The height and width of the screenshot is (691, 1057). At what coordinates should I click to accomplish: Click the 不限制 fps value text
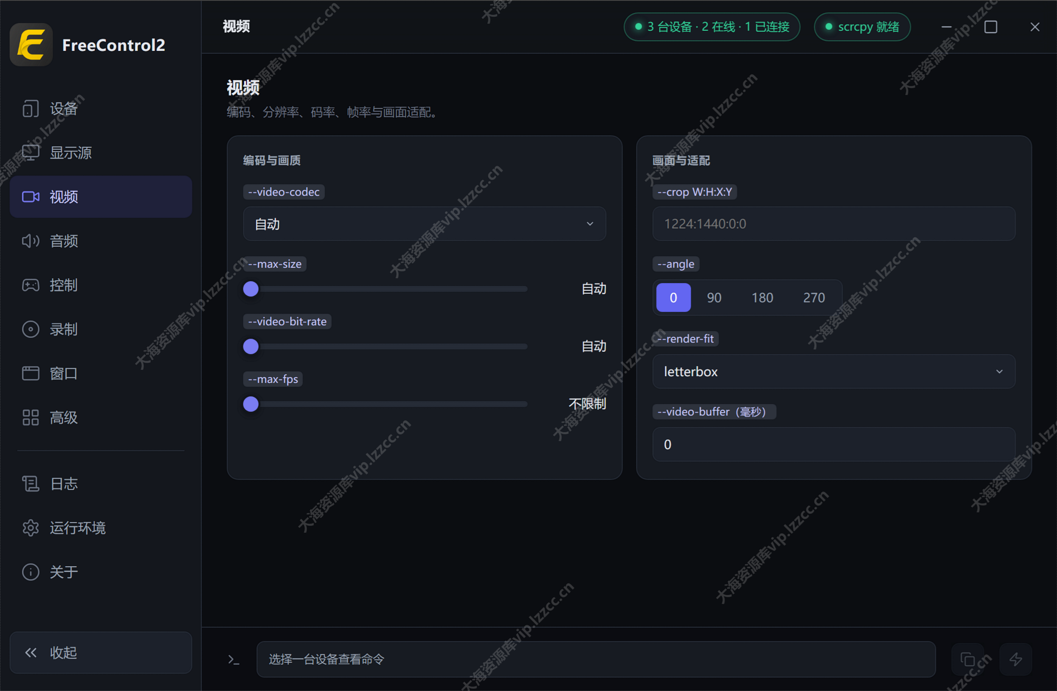pyautogui.click(x=587, y=404)
